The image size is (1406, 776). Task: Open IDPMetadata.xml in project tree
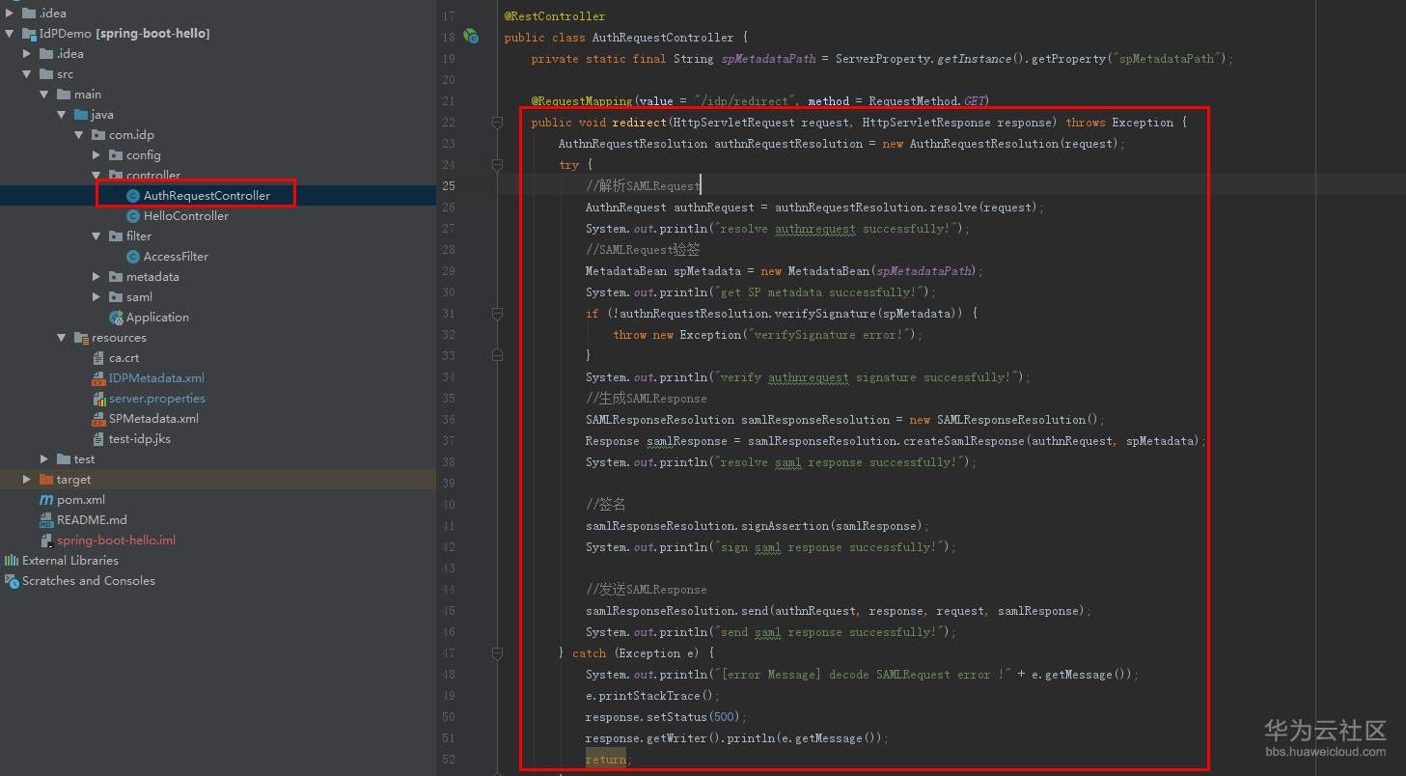point(156,378)
